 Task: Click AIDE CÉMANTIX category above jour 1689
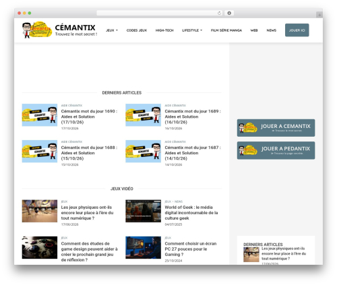[175, 105]
